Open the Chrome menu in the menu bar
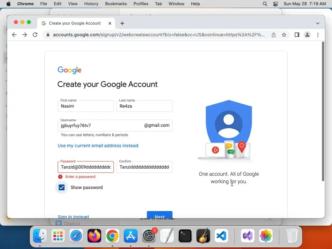332x249 pixels. click(25, 4)
